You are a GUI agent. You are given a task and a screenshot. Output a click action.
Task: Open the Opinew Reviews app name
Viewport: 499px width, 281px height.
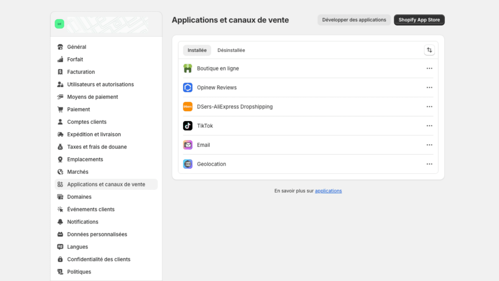[x=217, y=87]
